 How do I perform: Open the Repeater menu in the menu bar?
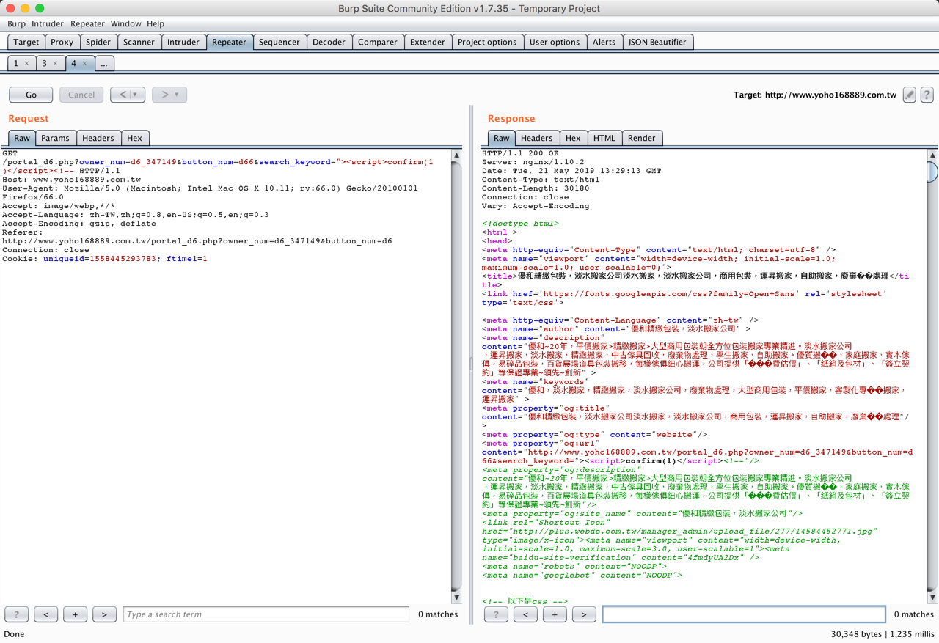(x=87, y=23)
